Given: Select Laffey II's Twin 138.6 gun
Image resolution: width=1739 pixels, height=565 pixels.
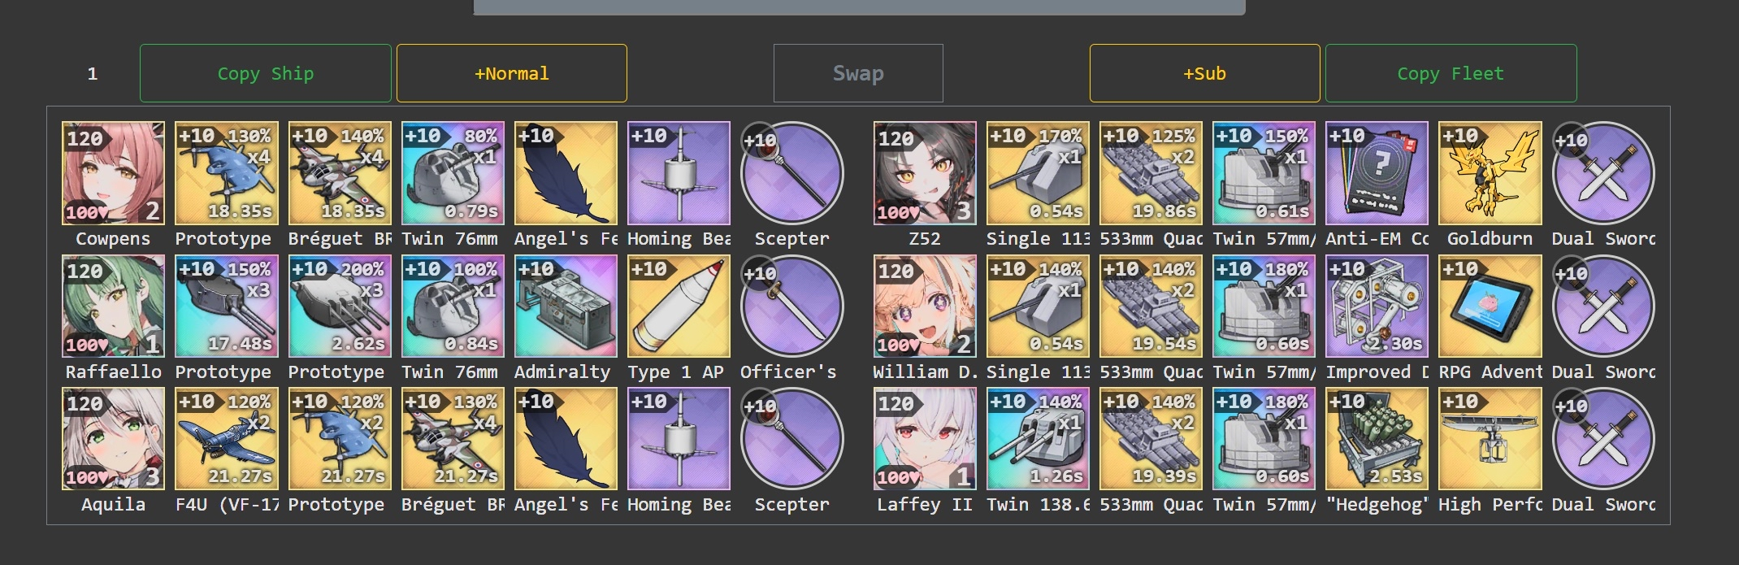Looking at the screenshot, I should pyautogui.click(x=1038, y=439).
